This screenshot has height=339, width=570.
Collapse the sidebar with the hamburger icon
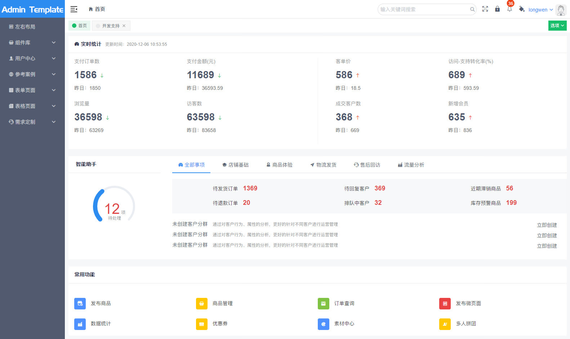coord(74,9)
